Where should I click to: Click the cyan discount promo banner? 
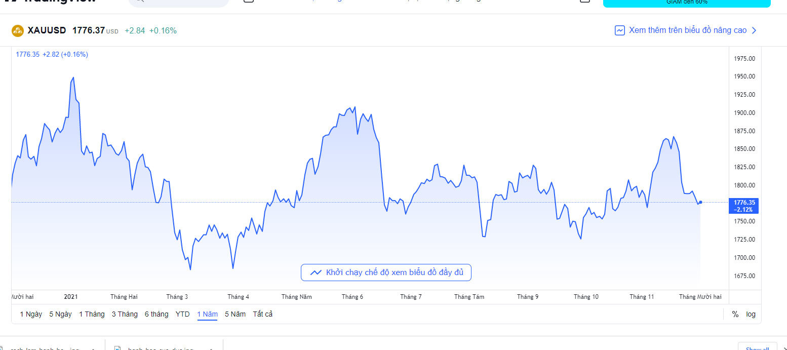[x=686, y=3]
